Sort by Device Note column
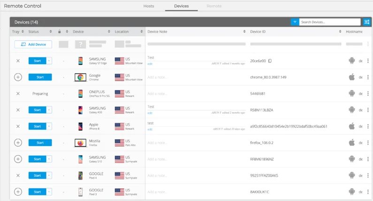The height and width of the screenshot is (201, 373). click(x=244, y=31)
